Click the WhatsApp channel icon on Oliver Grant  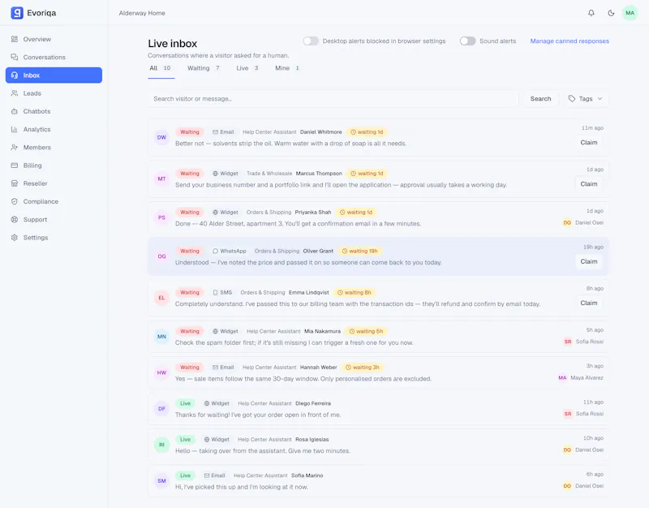tap(215, 252)
